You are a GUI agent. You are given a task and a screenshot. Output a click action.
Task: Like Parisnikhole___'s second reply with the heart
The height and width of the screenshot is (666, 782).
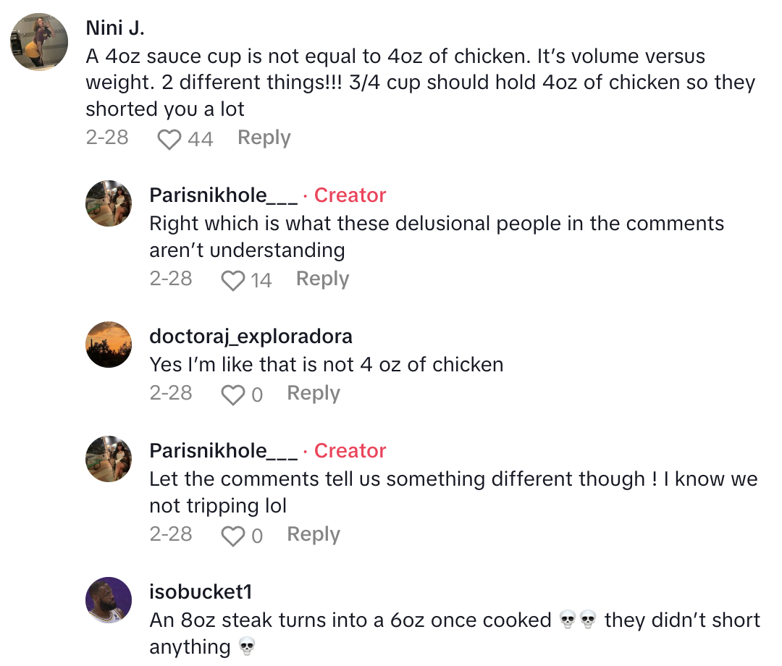(x=233, y=536)
